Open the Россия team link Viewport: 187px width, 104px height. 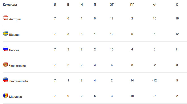point(14,50)
